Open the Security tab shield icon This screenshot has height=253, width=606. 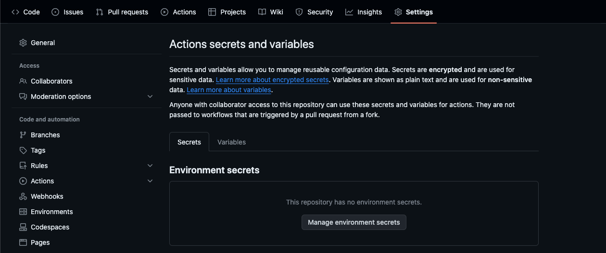pos(299,12)
